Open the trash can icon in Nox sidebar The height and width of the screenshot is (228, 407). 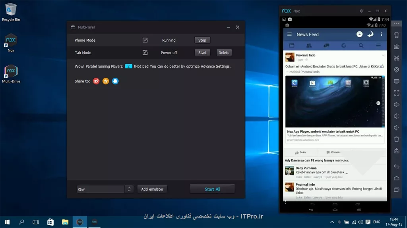pyautogui.click(x=396, y=140)
